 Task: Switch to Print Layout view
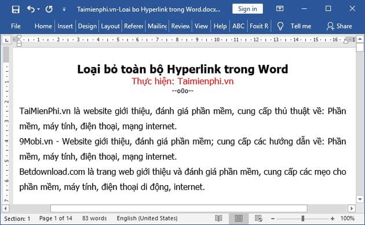pos(239,219)
